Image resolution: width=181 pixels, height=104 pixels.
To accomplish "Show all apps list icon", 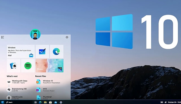I will coord(3,37).
